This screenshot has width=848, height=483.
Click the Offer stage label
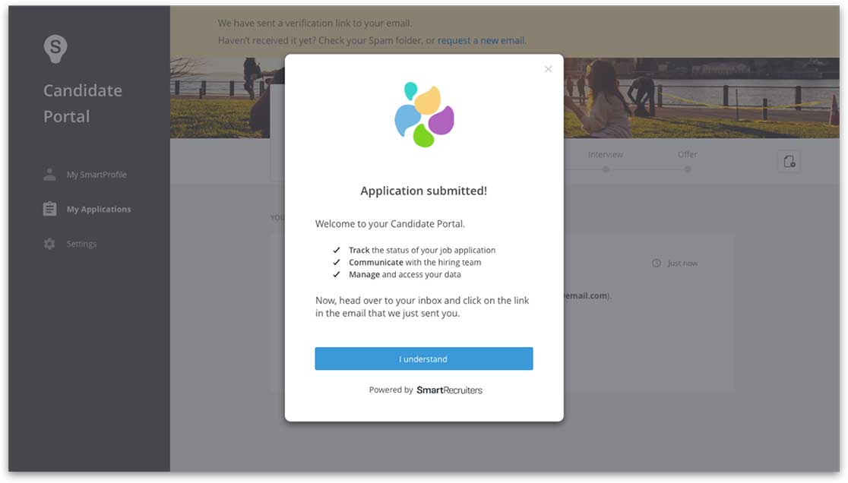coord(688,154)
